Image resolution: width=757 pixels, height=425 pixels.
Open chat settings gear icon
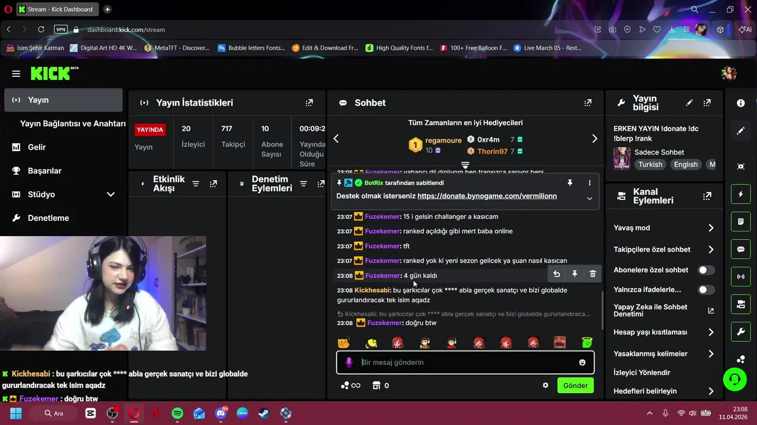[x=545, y=385]
